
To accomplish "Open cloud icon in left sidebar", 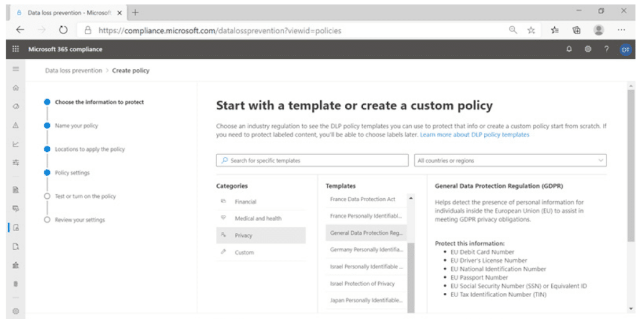I will pyautogui.click(x=16, y=106).
